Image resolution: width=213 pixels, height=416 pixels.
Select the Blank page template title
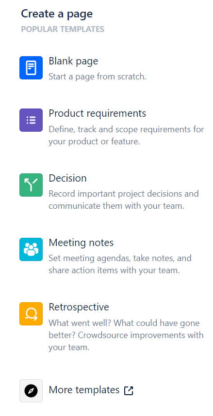(73, 62)
